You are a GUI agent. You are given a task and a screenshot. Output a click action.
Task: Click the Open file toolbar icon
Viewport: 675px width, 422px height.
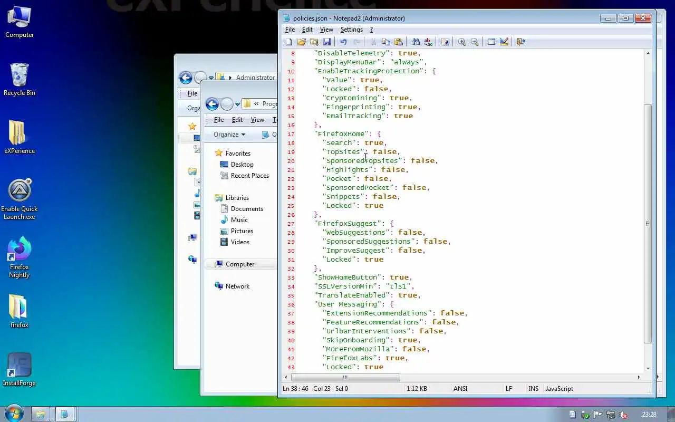(x=301, y=42)
